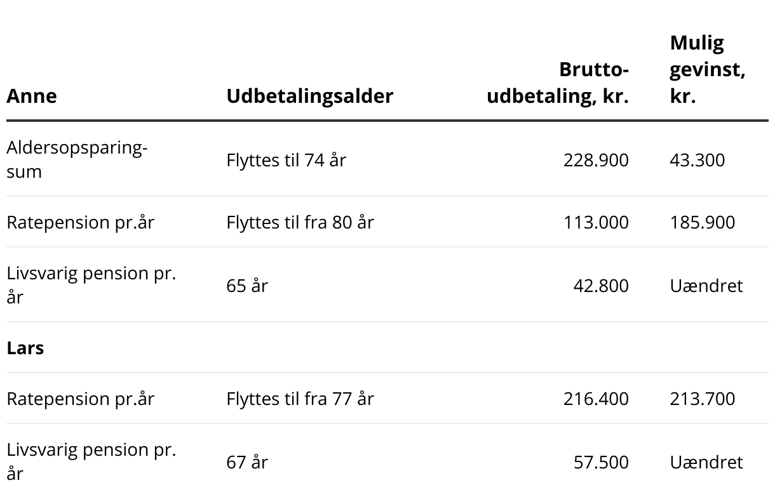The width and height of the screenshot is (775, 504).
Task: Click the Mulig gevinst, kr. header
Action: [708, 70]
